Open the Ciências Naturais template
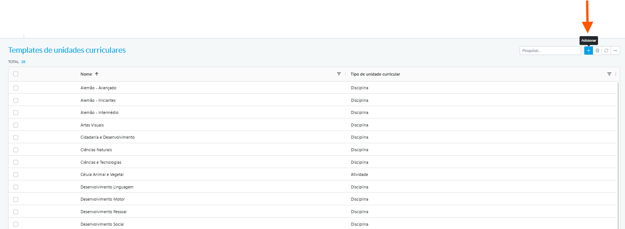Screen dimensions: 625x229 (x=96, y=150)
